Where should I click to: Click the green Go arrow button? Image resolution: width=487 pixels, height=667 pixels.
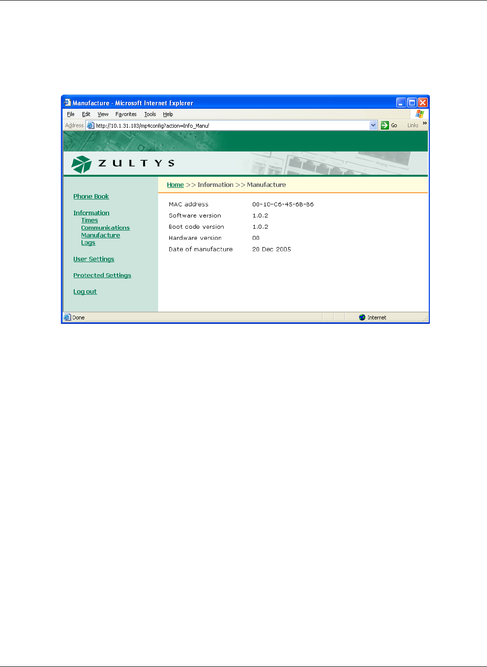[x=385, y=125]
